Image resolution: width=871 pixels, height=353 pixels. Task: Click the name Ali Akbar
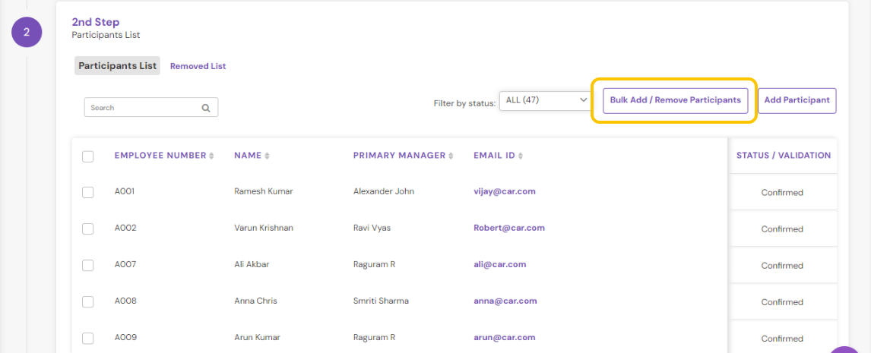coord(252,265)
